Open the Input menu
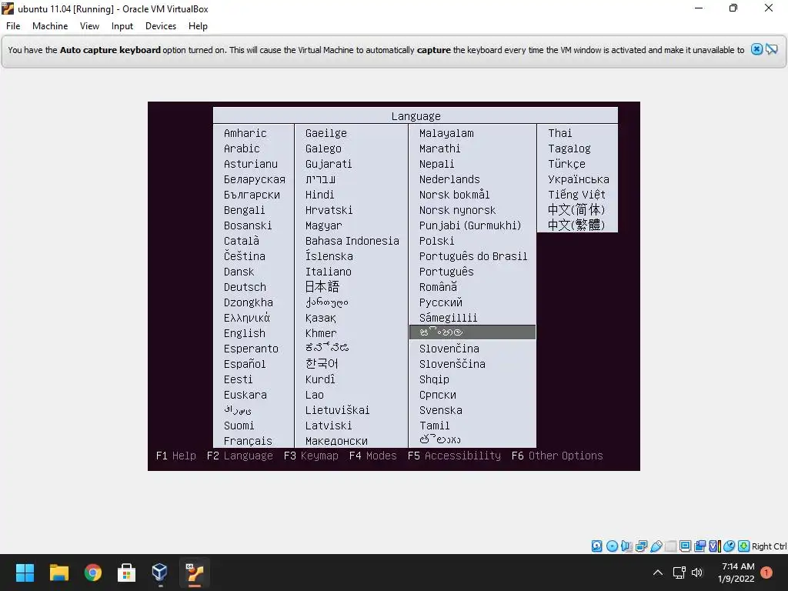Image resolution: width=788 pixels, height=591 pixels. (122, 26)
